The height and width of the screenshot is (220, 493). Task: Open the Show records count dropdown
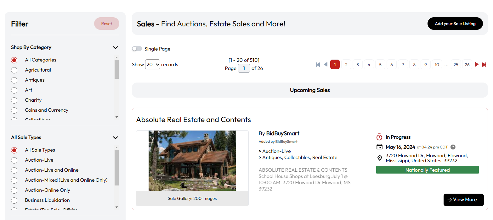point(152,64)
